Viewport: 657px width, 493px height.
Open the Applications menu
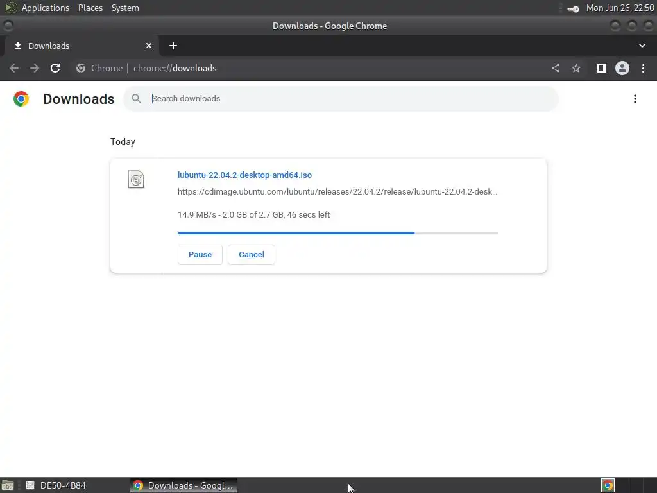46,8
